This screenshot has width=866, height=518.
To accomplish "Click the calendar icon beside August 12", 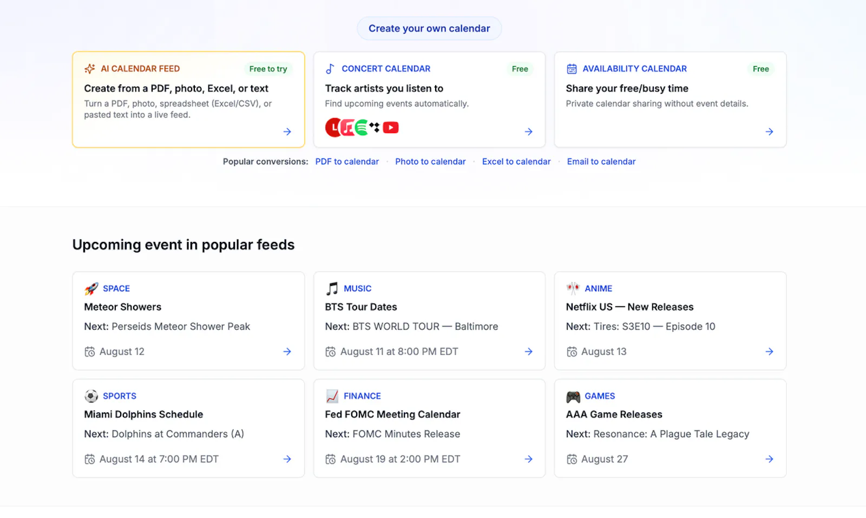I will [x=90, y=352].
